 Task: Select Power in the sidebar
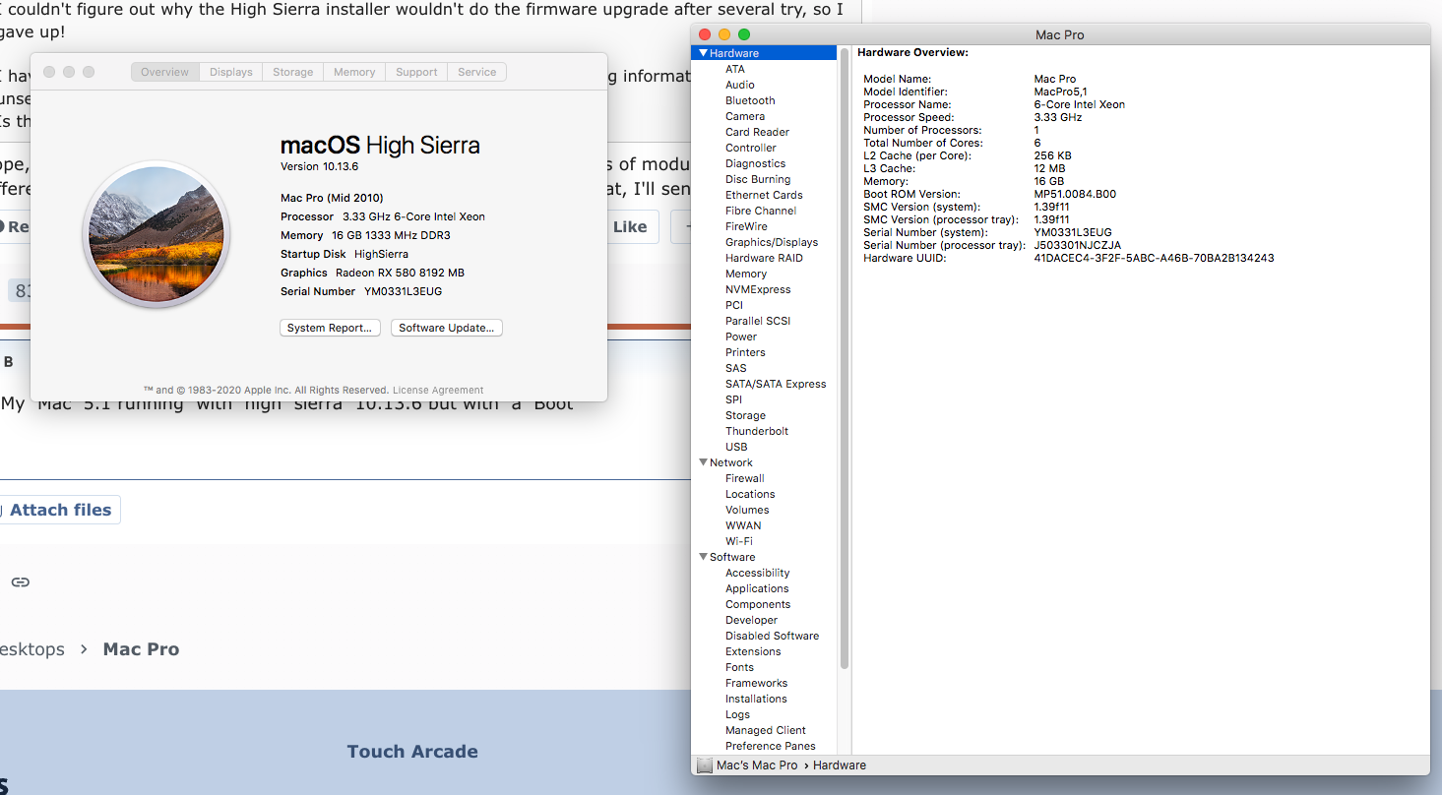[741, 336]
